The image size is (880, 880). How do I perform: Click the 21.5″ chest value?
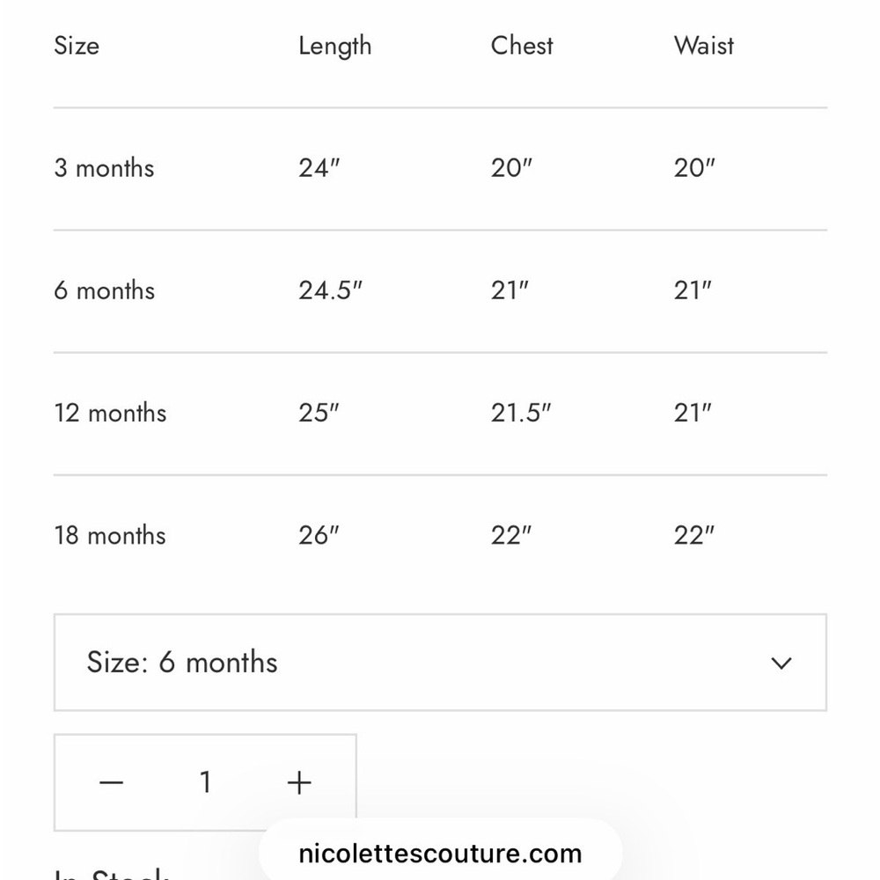coord(520,413)
